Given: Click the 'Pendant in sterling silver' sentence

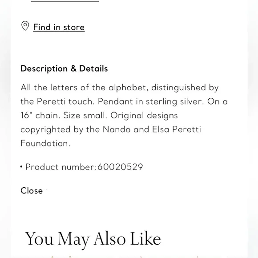Looking at the screenshot, I should pyautogui.click(x=151, y=101).
